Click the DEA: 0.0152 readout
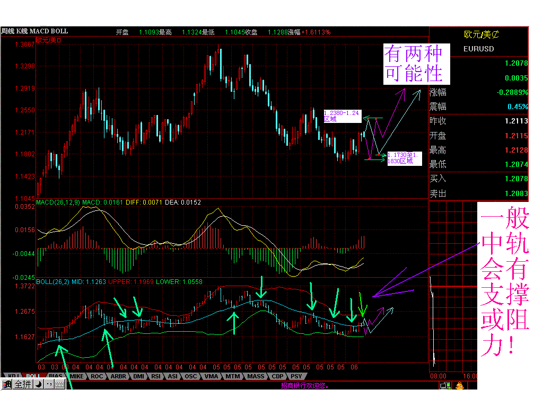Screen dimensions: 543x407 182,202
